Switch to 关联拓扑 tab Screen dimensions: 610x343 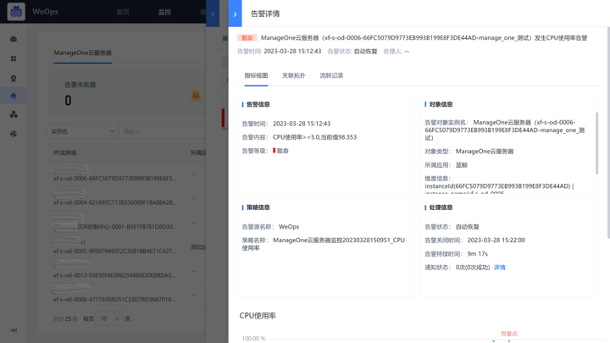(294, 75)
